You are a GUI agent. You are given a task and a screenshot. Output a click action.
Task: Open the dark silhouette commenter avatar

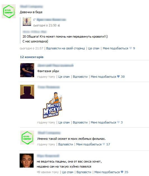(27, 92)
